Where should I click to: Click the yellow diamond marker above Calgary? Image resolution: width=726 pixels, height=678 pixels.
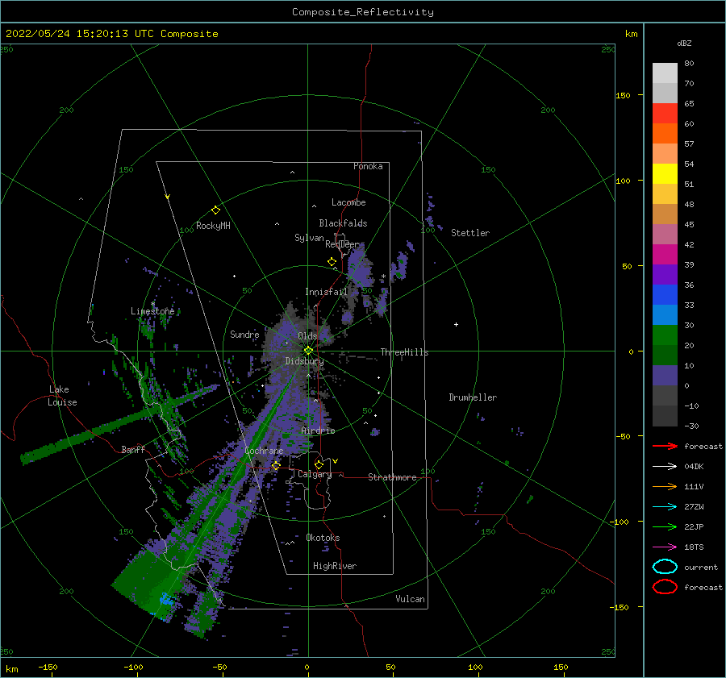pos(319,464)
